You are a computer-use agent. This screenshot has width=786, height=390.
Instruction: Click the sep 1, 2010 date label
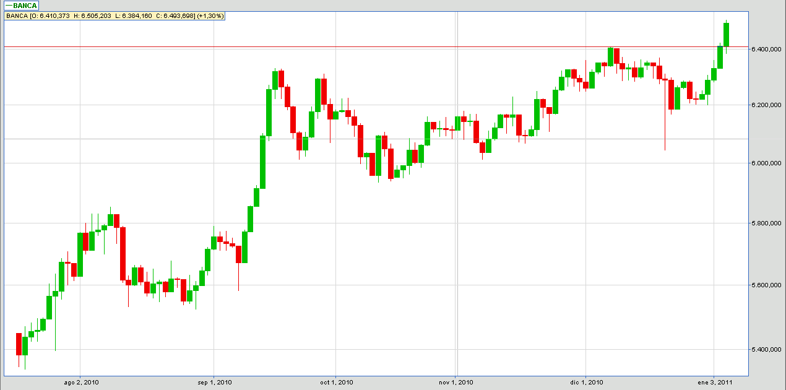click(x=214, y=383)
